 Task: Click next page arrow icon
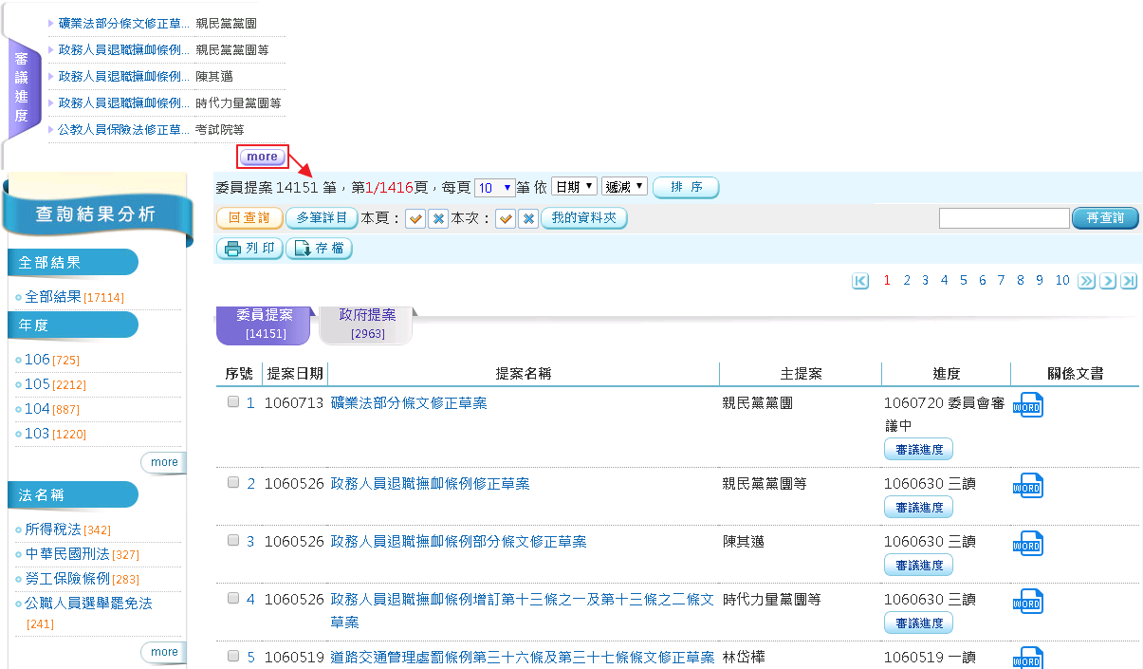point(1107,281)
